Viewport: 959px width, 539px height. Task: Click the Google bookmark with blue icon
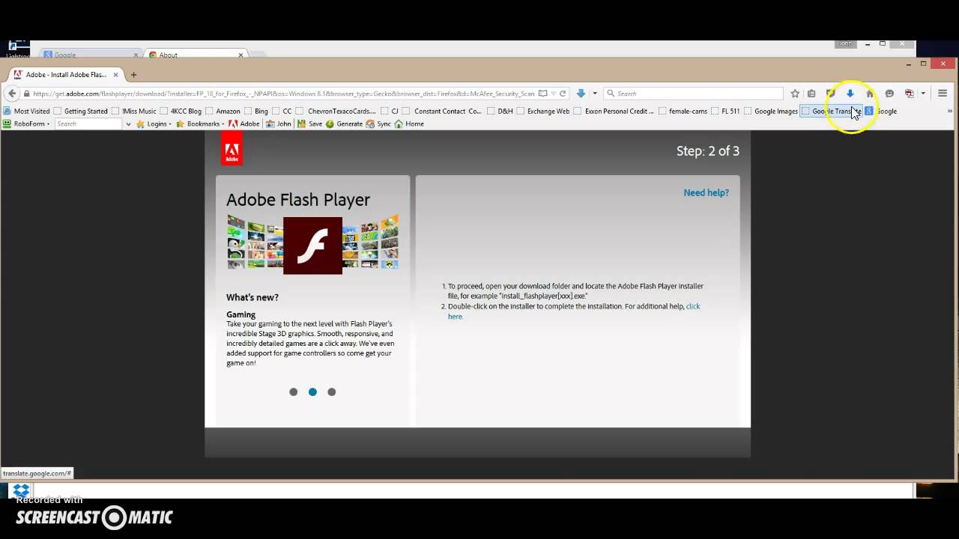881,111
